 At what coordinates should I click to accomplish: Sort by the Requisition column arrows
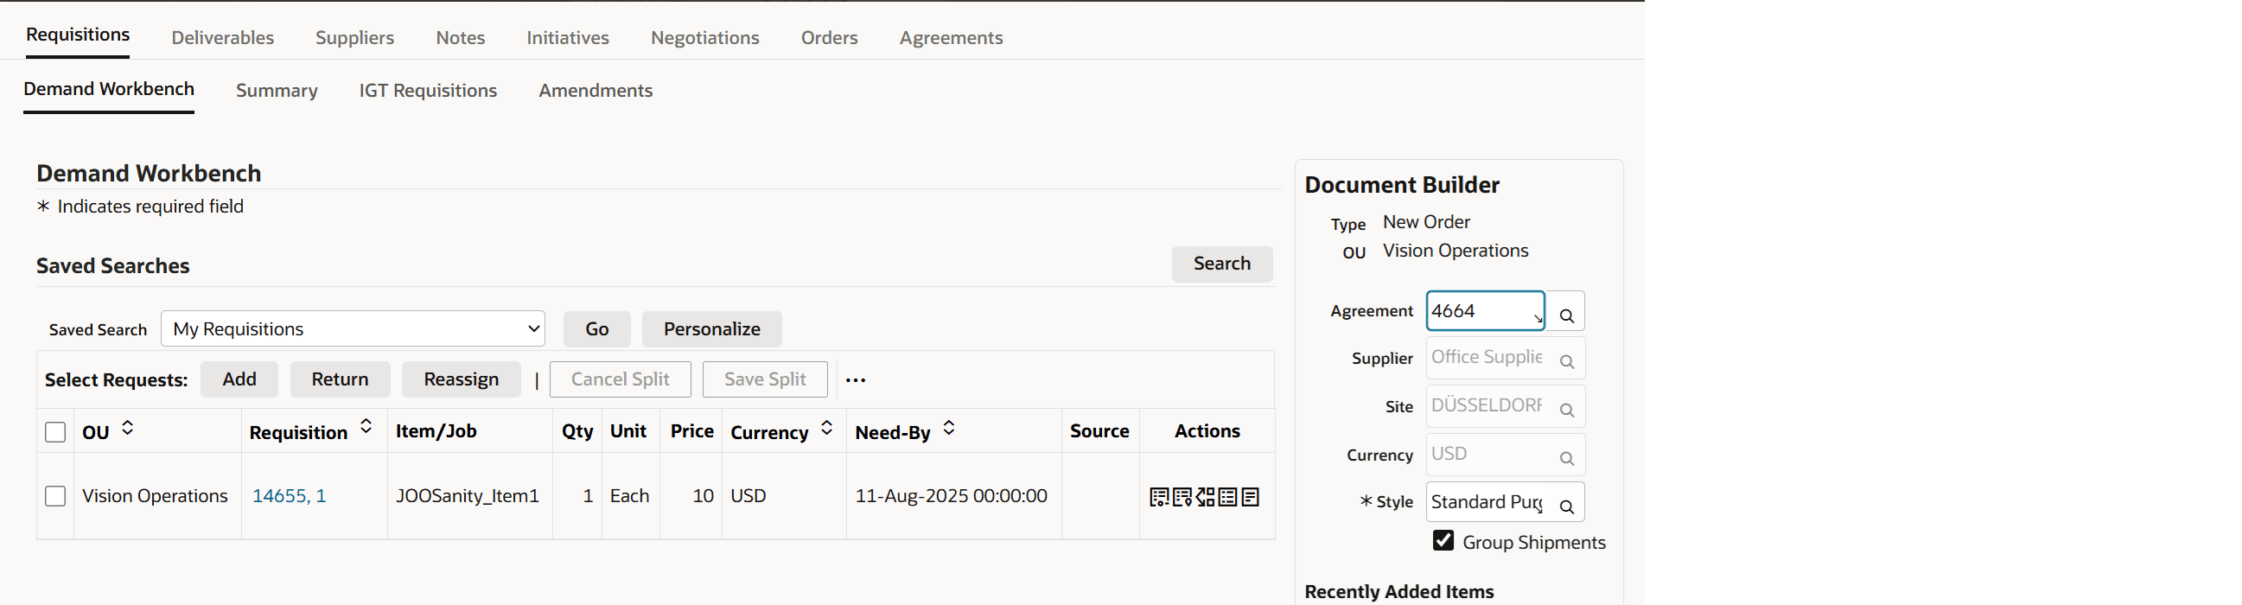tap(366, 427)
